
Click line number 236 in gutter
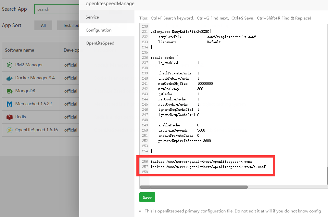[x=145, y=57]
